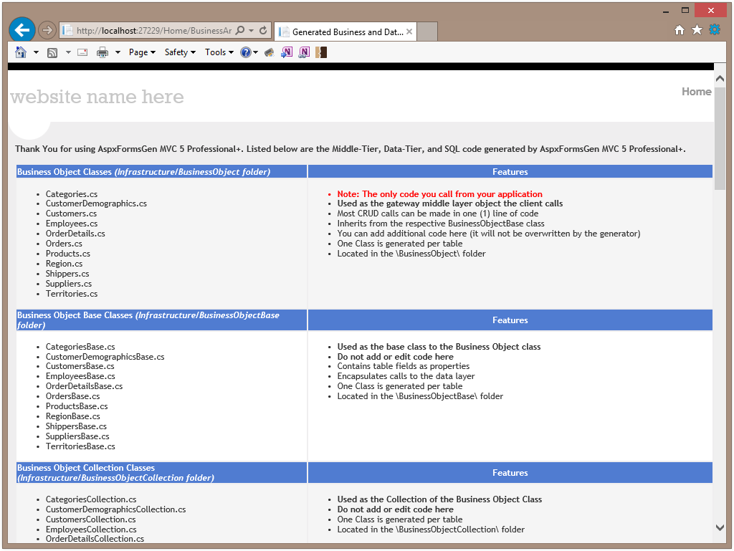Click the vertical scrollbar thumb

click(x=720, y=138)
